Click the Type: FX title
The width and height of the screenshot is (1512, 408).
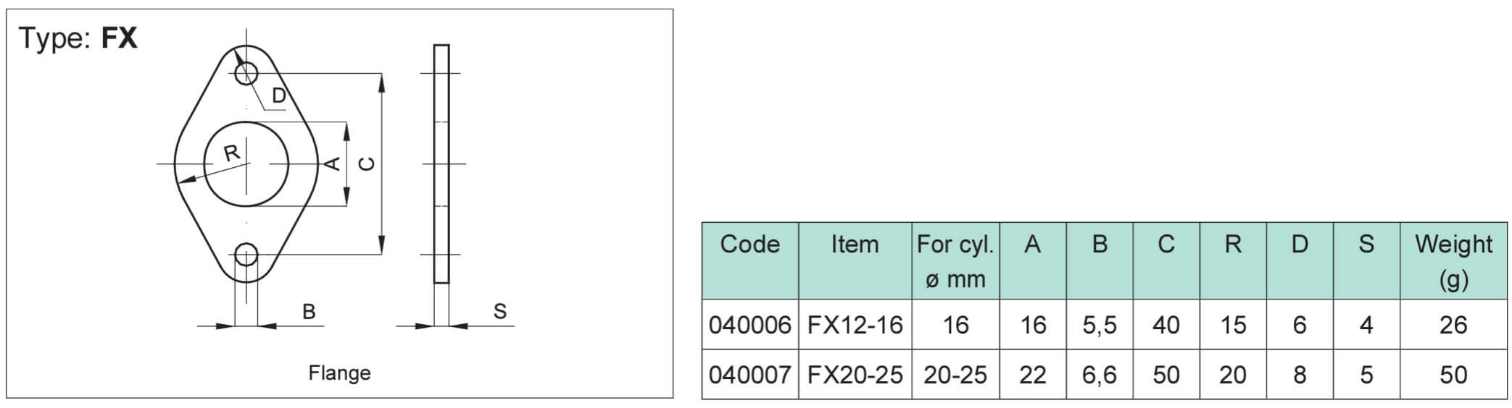point(78,38)
